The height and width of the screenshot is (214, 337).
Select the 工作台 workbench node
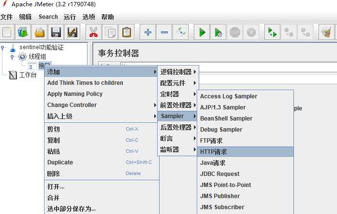(28, 75)
